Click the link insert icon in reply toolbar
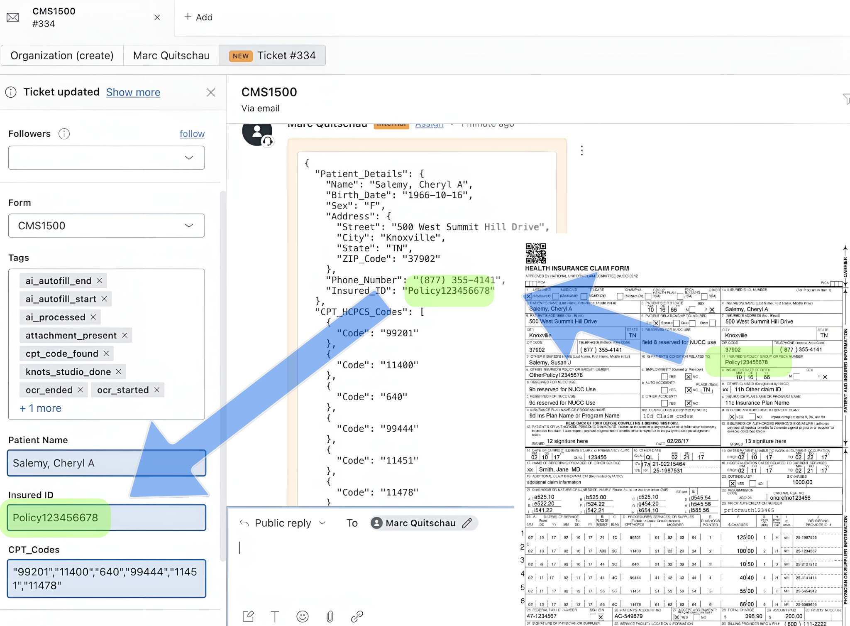 357,616
